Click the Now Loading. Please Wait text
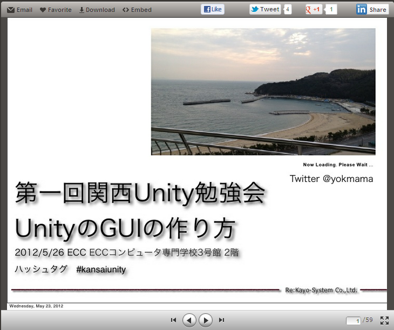Viewport: 394px width, 330px height. click(x=338, y=165)
